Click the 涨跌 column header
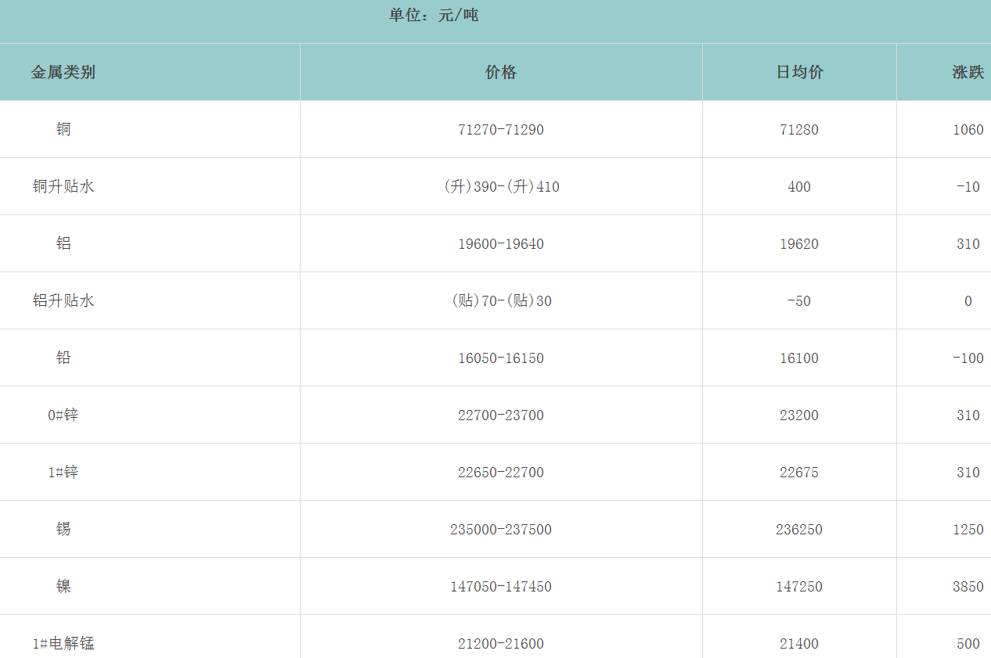Image resolution: width=991 pixels, height=658 pixels. 968,73
